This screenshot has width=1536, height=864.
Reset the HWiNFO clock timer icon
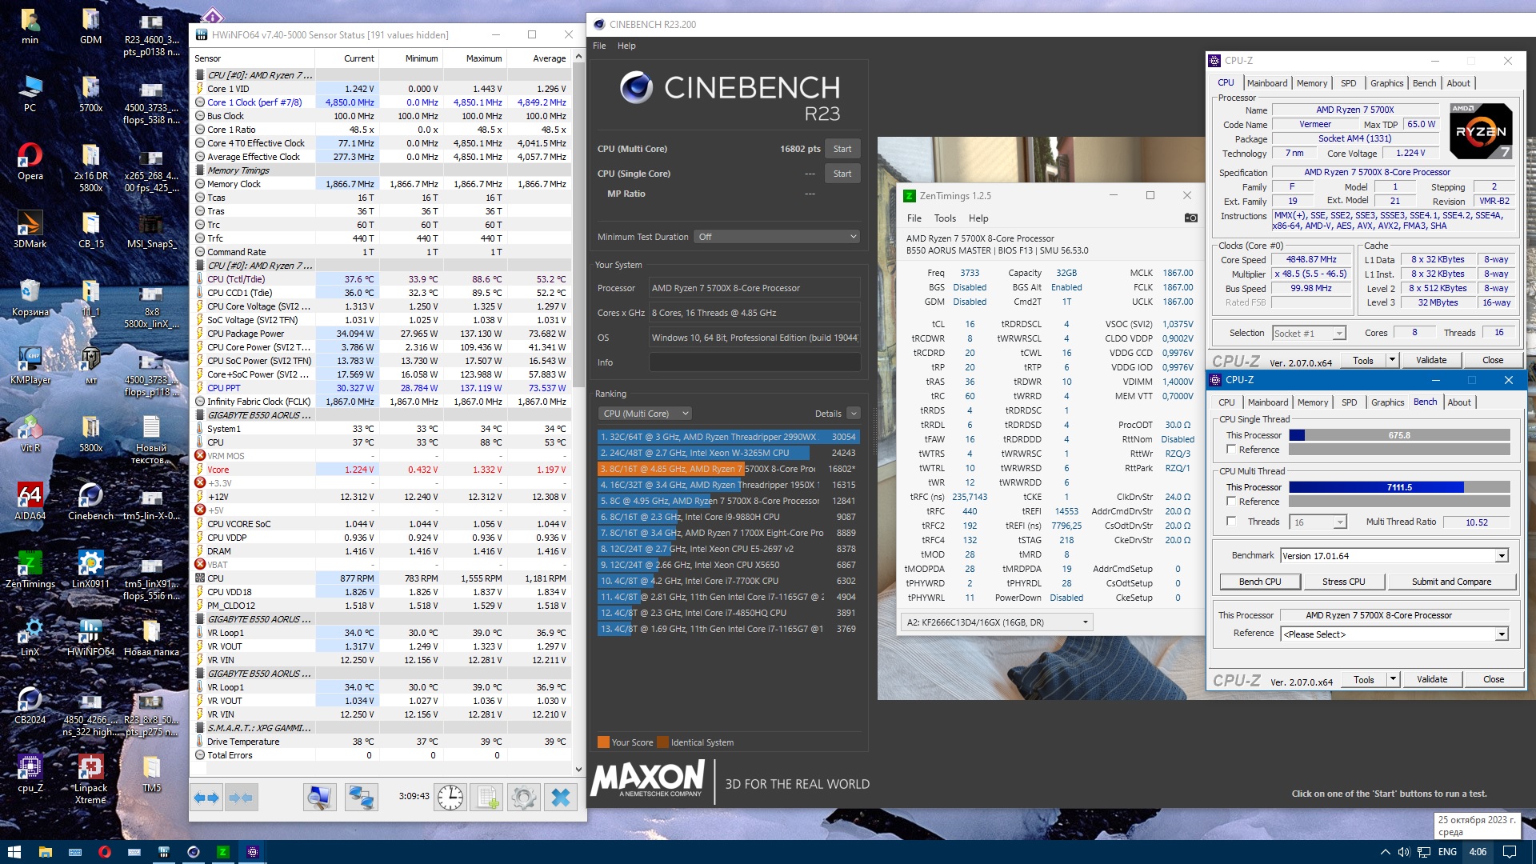450,797
